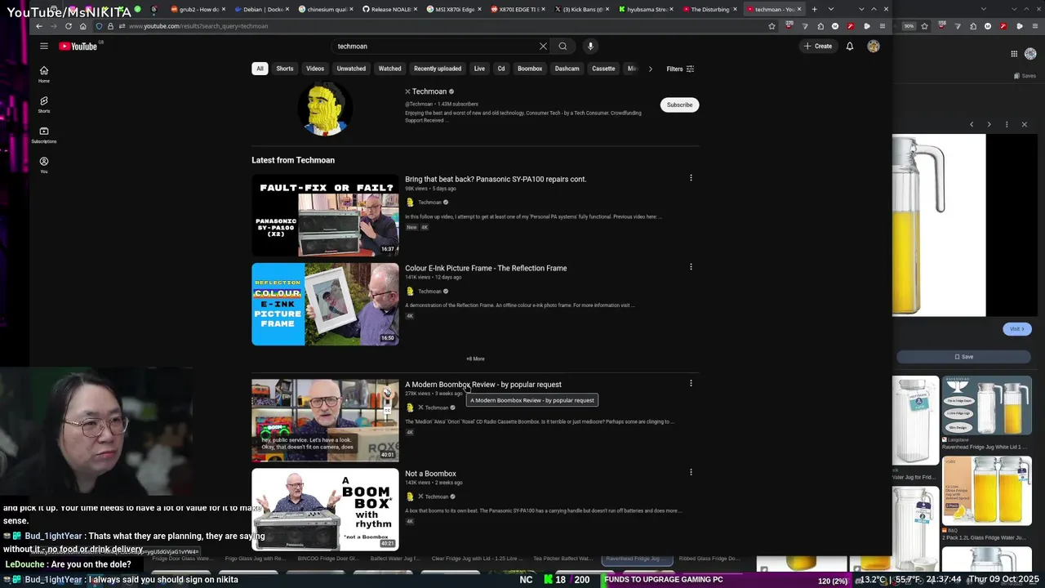Open the You section in the sidebar
Image resolution: width=1045 pixels, height=588 pixels.
tap(44, 165)
